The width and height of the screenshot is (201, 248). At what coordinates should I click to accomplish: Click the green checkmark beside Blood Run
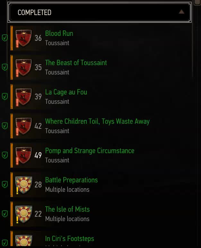(x=5, y=38)
